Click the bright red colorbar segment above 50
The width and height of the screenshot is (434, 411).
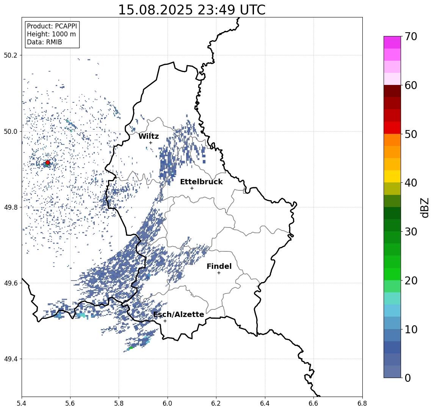tap(392, 128)
